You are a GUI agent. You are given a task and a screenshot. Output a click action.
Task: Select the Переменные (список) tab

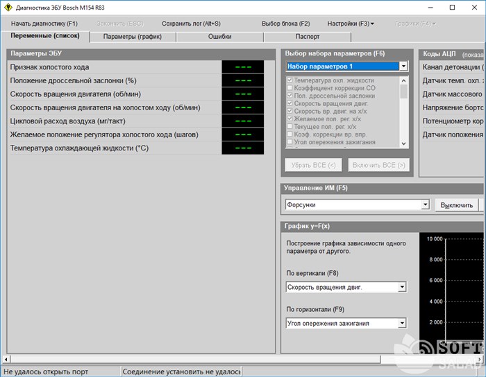(x=45, y=36)
